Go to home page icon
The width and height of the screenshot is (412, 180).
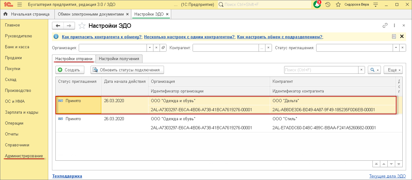(5, 14)
